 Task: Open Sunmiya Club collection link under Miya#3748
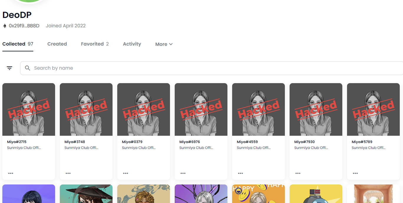pyautogui.click(x=81, y=148)
